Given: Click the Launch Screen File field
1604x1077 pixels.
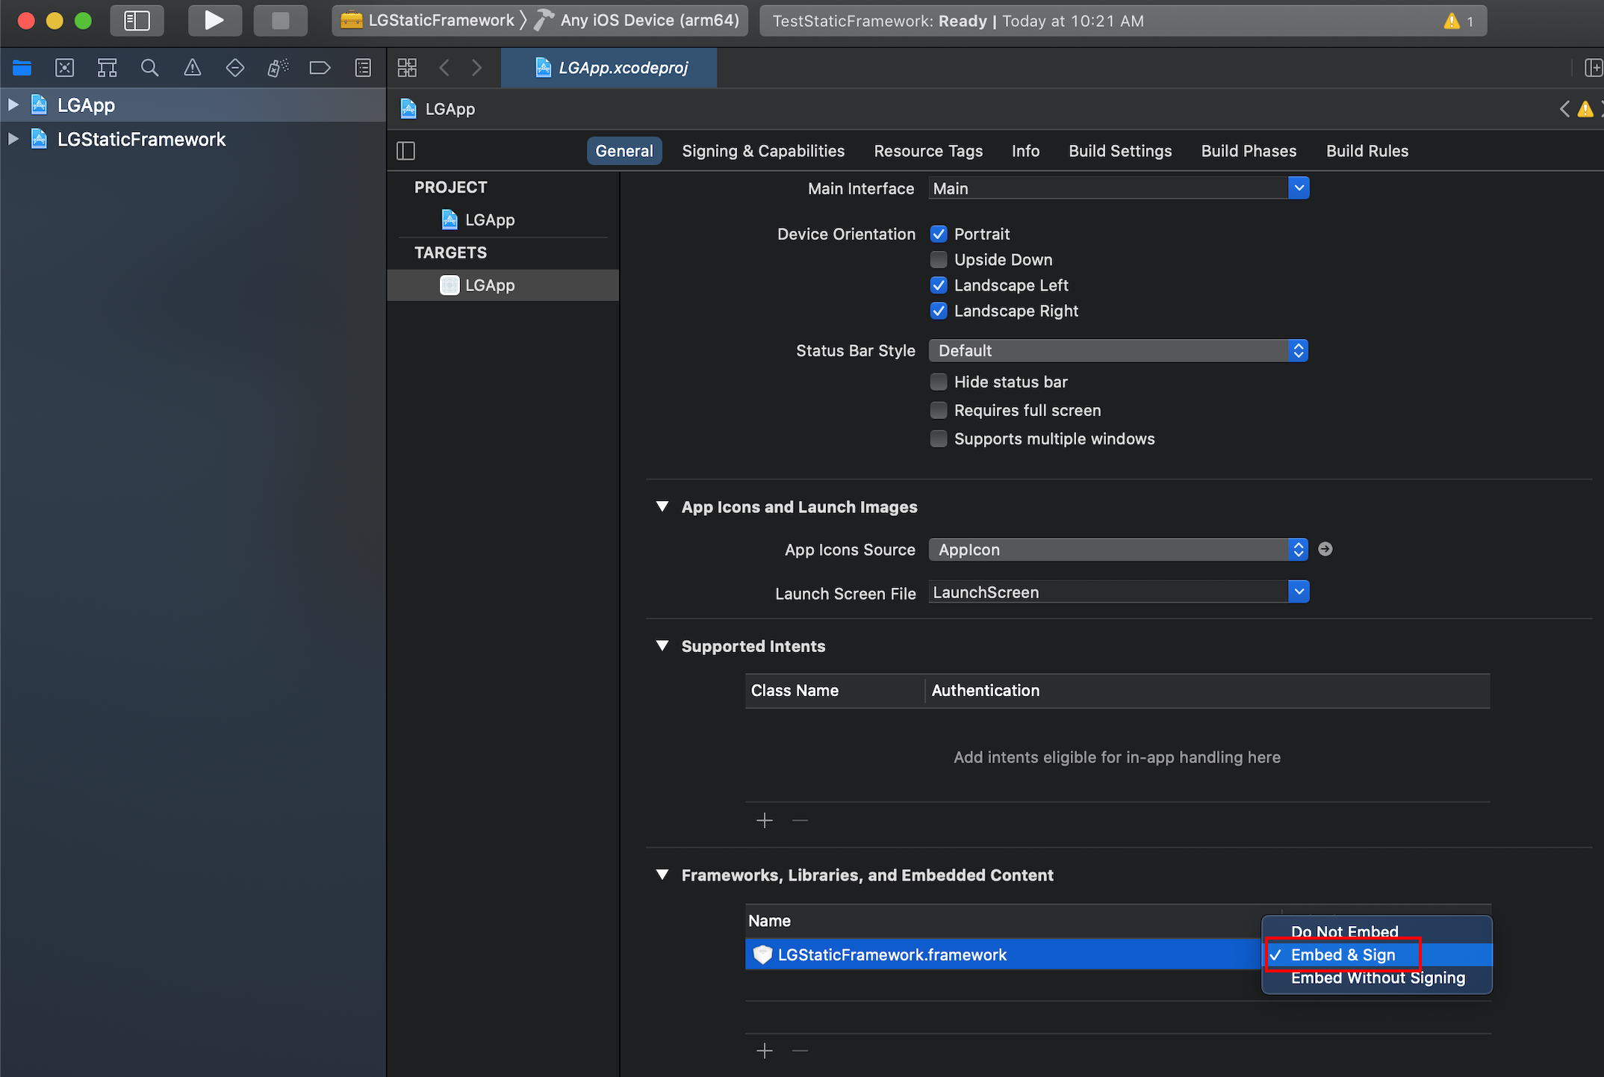Looking at the screenshot, I should pos(1108,592).
